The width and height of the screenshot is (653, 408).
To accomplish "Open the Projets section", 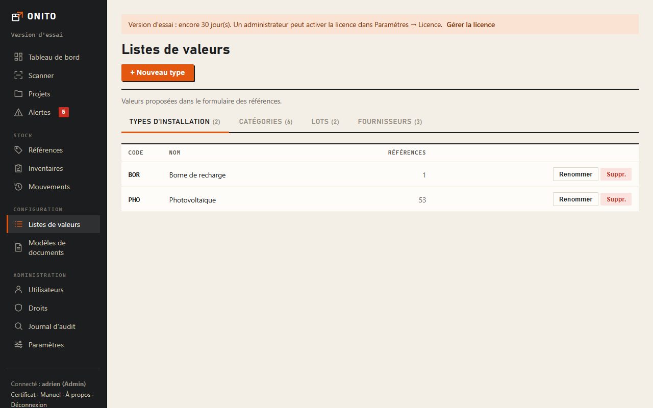I will (54, 94).
